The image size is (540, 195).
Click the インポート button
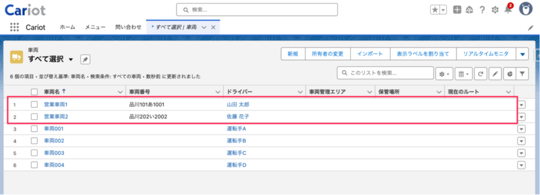[370, 54]
